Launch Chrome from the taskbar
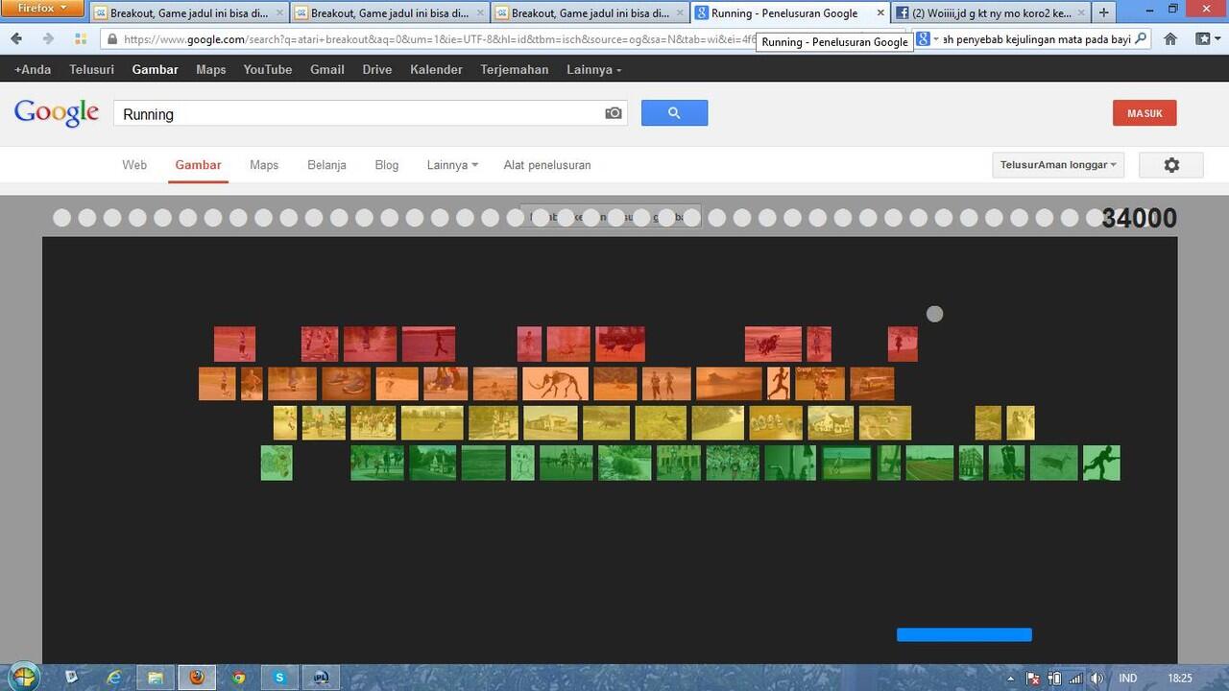The image size is (1229, 691). pos(239,678)
